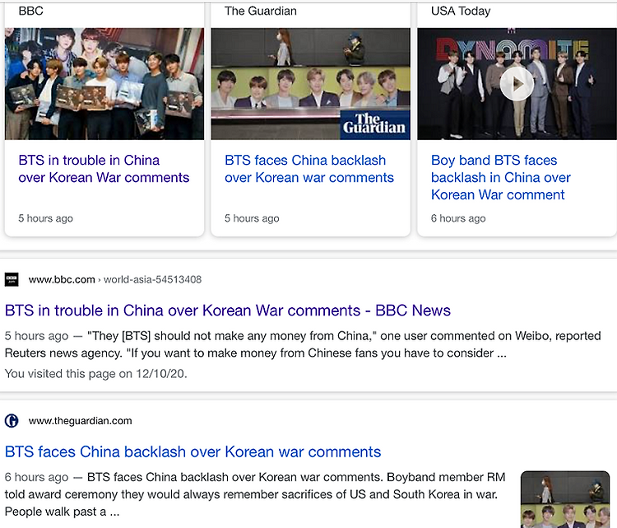Screen dimensions: 617x528
Task: Click the USA Today source label
Action: [x=461, y=11]
